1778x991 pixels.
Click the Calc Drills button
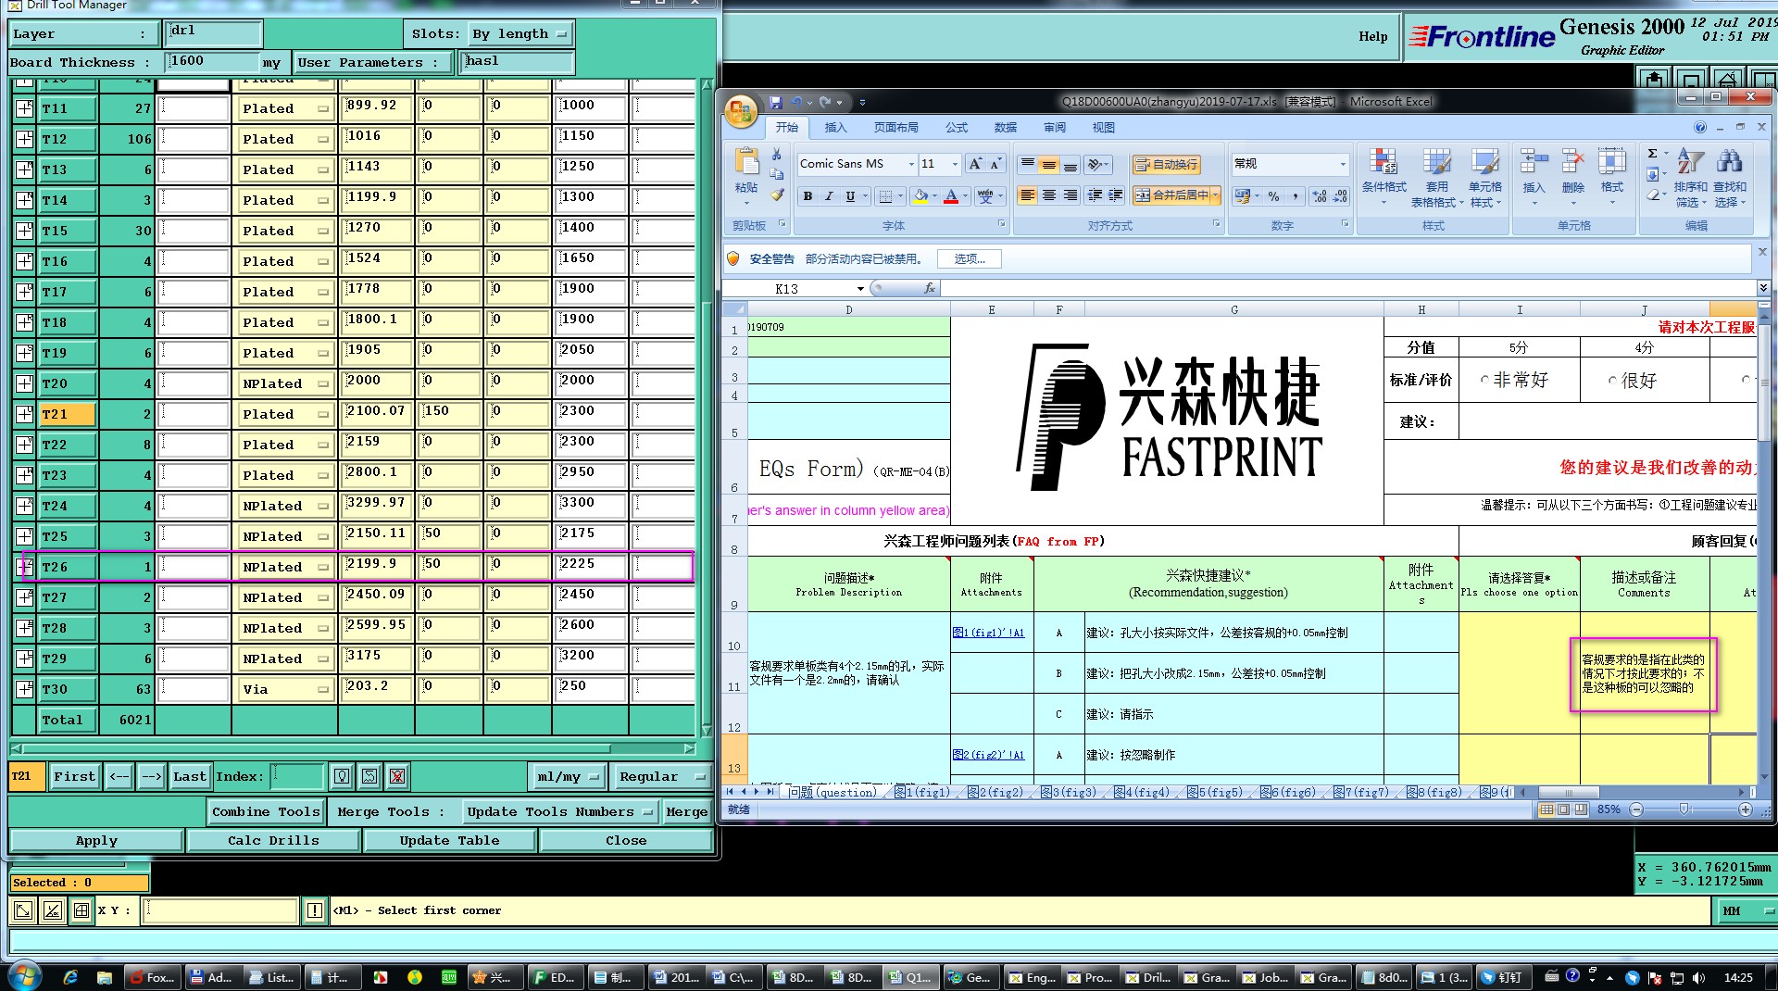click(273, 840)
